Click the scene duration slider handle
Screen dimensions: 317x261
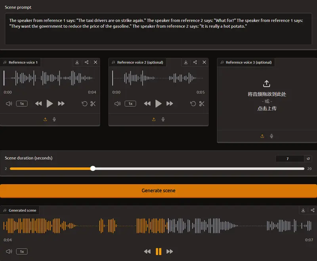tap(93, 168)
